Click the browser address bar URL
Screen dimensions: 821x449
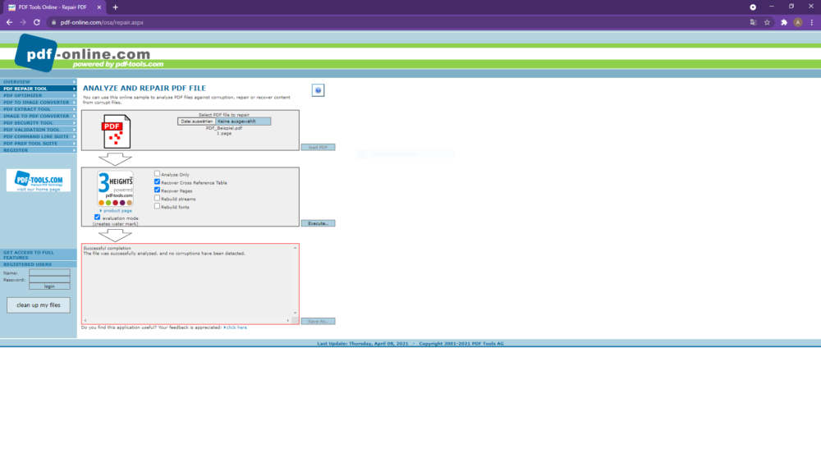click(102, 22)
